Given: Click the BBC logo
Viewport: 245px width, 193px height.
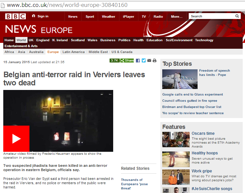Looking at the screenshot, I should pyautogui.click(x=15, y=16).
